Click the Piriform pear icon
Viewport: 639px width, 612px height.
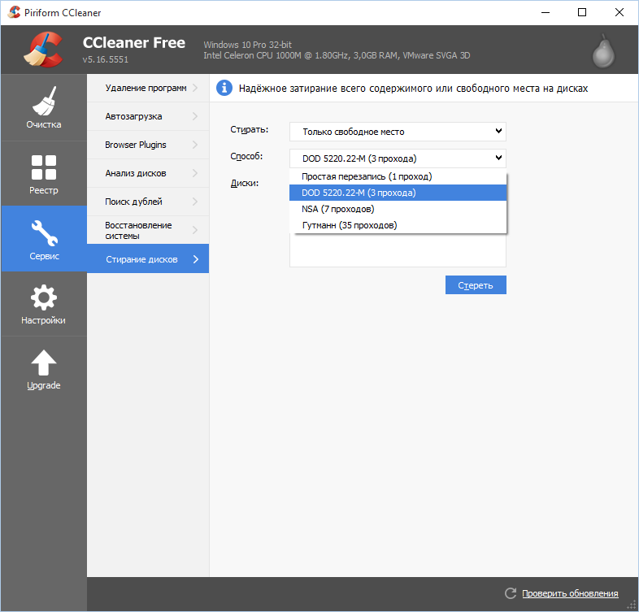click(x=603, y=51)
